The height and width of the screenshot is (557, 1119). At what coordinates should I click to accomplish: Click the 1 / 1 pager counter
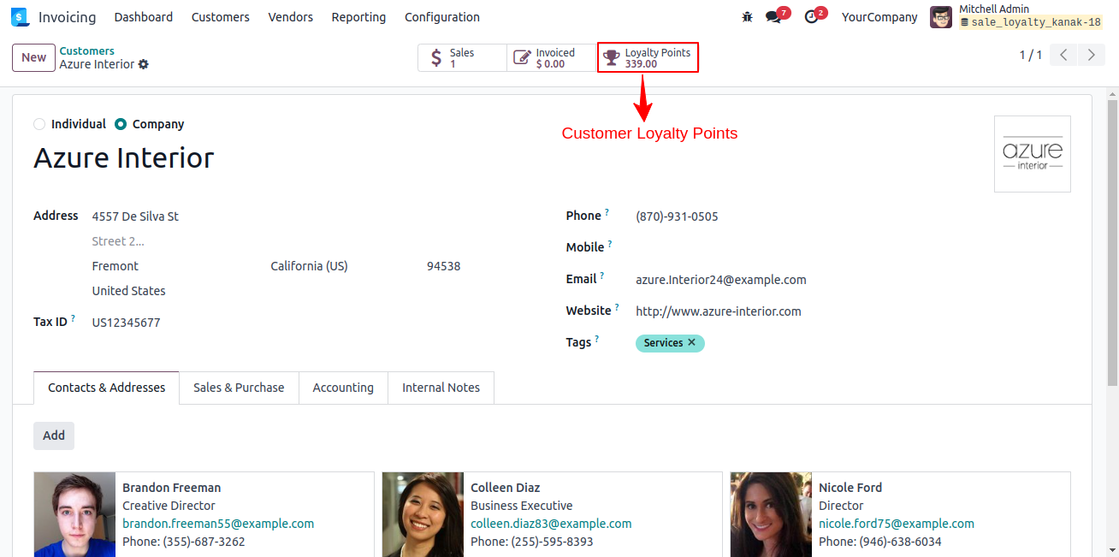[1030, 56]
